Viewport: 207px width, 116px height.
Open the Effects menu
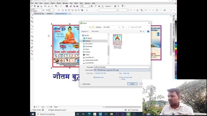[x=59, y=3]
